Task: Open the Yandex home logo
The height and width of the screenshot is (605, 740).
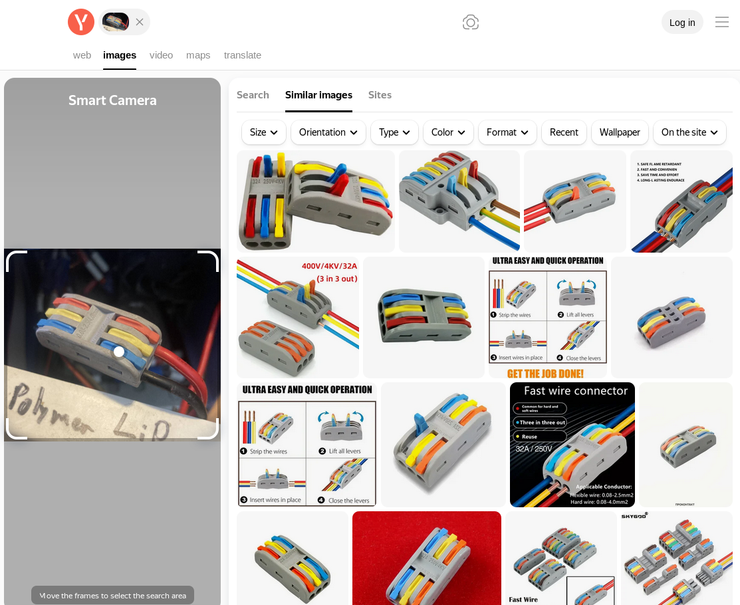Action: pyautogui.click(x=81, y=22)
